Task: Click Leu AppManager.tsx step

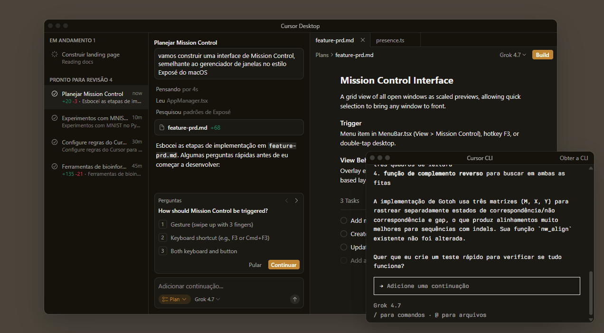Action: pyautogui.click(x=182, y=101)
